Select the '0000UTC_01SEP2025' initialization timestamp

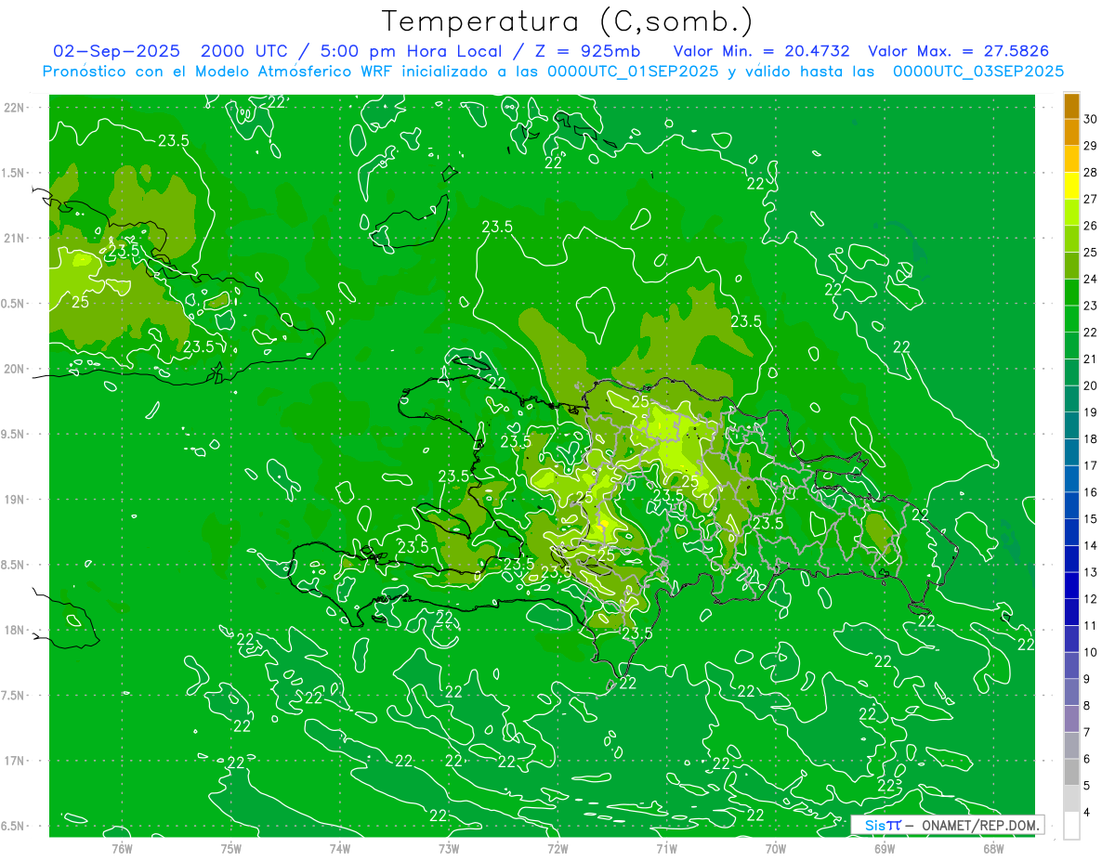(634, 71)
